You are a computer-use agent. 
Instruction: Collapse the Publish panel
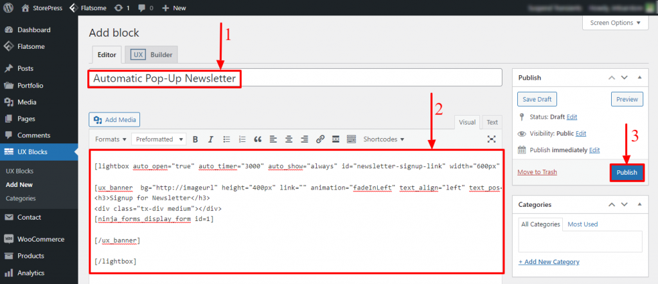tap(639, 78)
